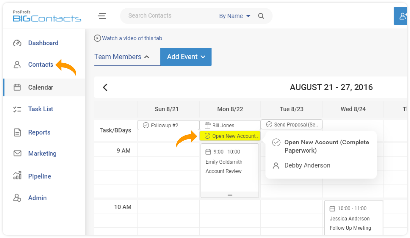410x238 pixels.
Task: Tick the checkmark in Open New Account popup
Action: point(276,143)
